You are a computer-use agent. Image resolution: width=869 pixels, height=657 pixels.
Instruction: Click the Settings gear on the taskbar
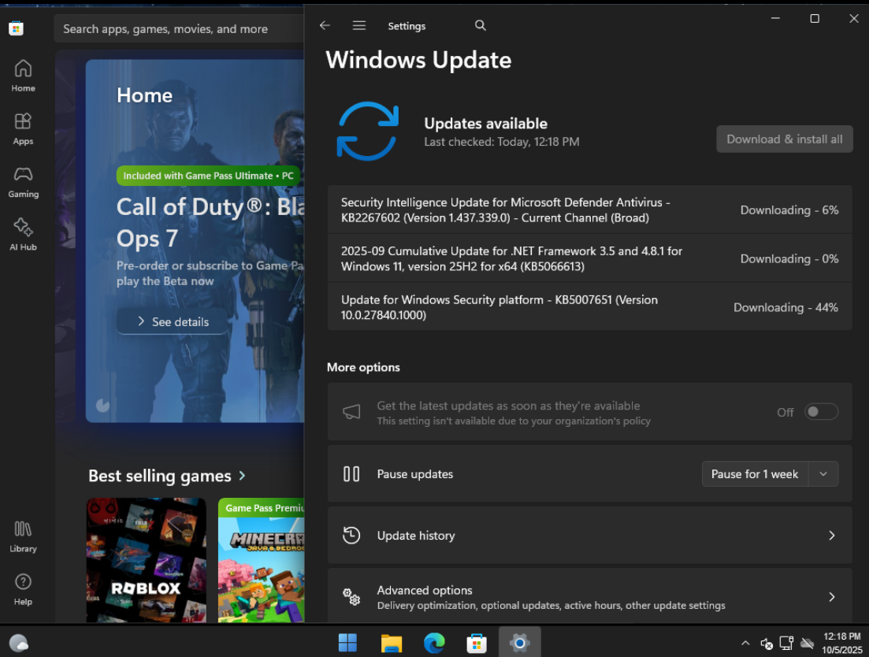pyautogui.click(x=520, y=643)
